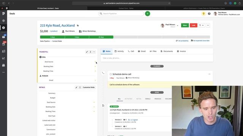This screenshot has height=136, width=243.
Task: Open 1 product link
Action: [x=54, y=31]
